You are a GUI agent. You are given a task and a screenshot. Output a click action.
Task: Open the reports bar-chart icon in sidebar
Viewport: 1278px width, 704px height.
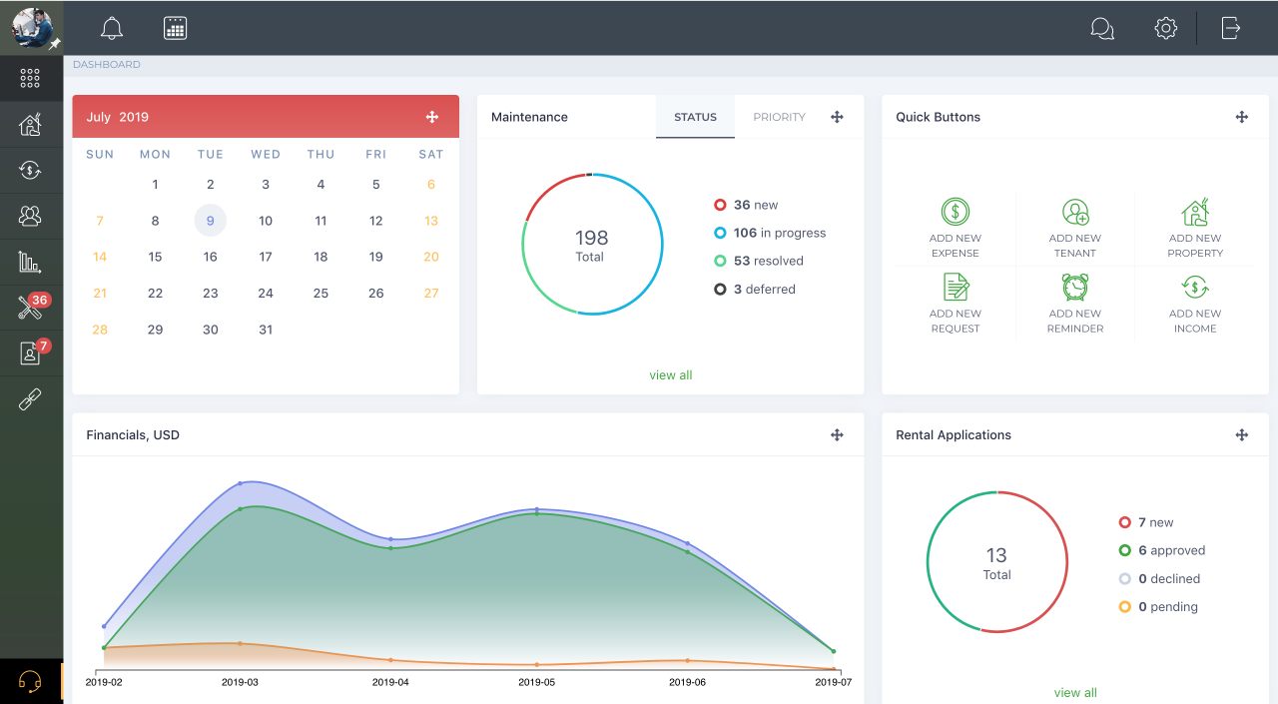click(29, 262)
